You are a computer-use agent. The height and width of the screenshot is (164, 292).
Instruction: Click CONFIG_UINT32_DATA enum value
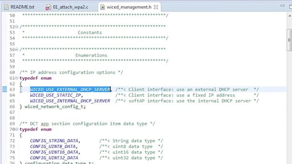click(54, 158)
